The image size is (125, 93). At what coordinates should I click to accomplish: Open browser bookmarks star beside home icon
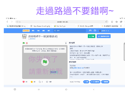117,22
